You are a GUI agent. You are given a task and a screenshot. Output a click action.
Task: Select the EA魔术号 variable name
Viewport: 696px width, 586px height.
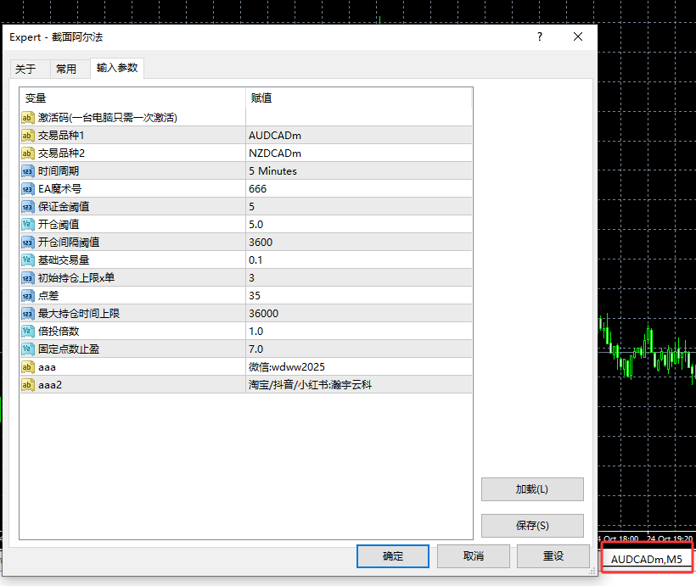(x=59, y=189)
